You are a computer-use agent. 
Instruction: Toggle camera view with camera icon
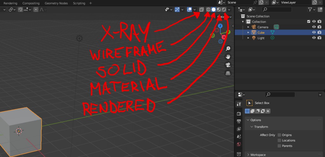[x=228, y=65]
